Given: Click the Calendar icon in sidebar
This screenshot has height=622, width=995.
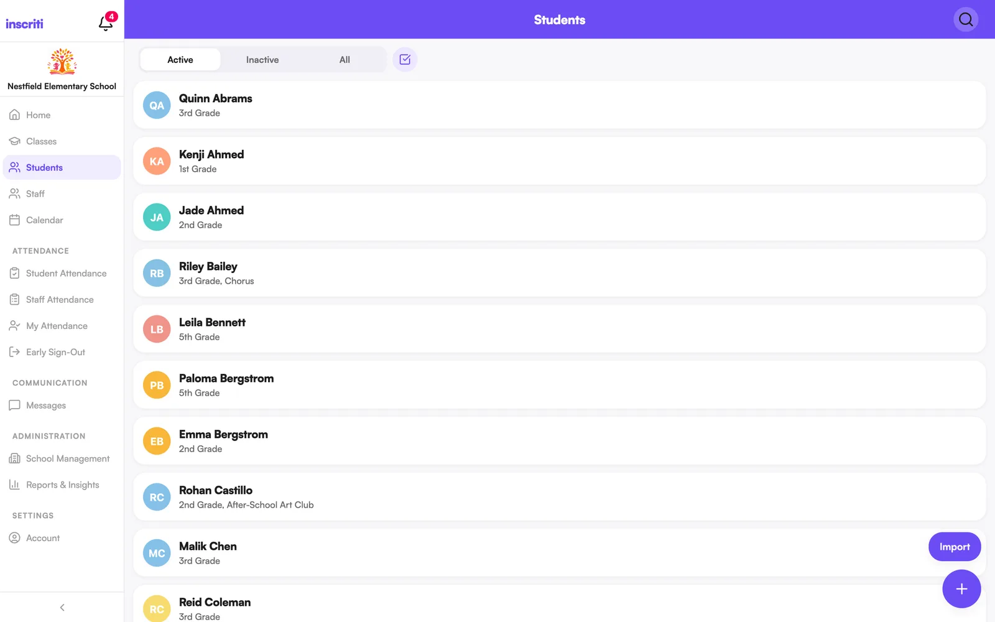Looking at the screenshot, I should pyautogui.click(x=15, y=220).
